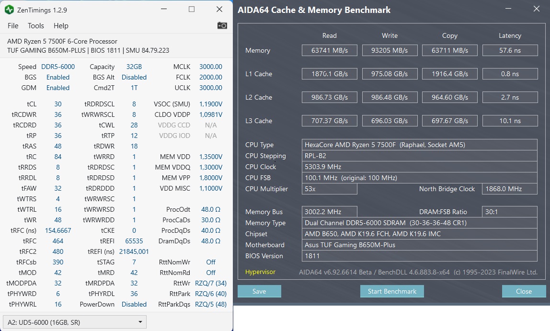The image size is (550, 331).
Task: Click the CPU Multiplier value field
Action: (x=330, y=189)
